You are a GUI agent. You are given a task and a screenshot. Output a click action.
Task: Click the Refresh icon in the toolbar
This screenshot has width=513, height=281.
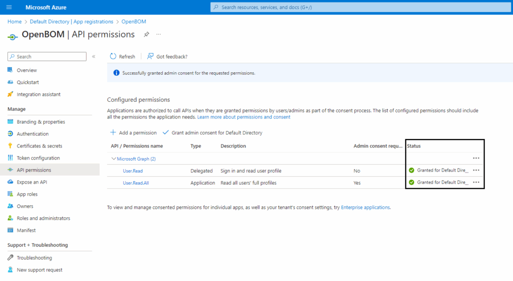[x=113, y=56]
